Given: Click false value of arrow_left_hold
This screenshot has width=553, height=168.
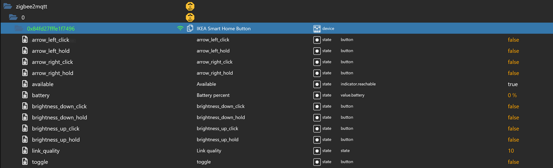Looking at the screenshot, I should pos(513,50).
